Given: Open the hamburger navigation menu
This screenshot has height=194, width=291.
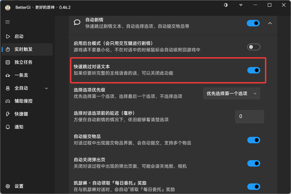Looking at the screenshot, I should tap(7, 22).
